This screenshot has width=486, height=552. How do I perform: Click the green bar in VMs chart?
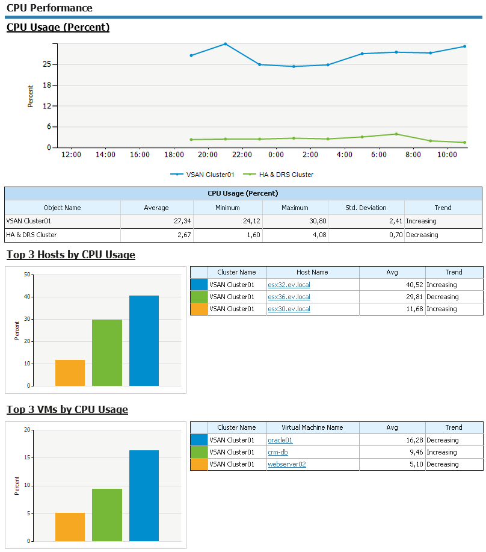pos(107,515)
